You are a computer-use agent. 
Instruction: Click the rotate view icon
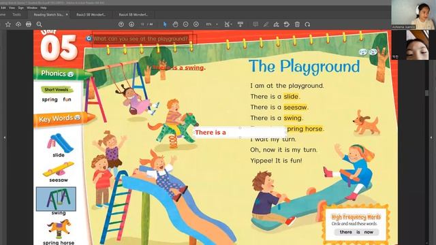307,24
